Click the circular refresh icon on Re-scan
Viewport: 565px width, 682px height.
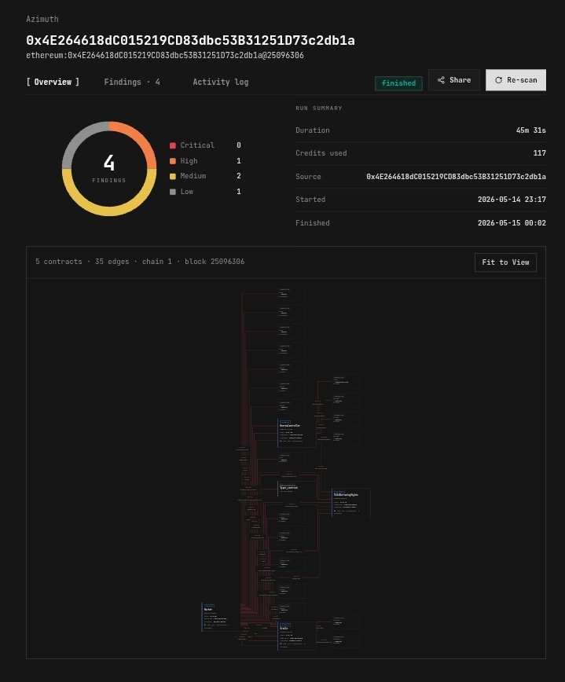click(x=498, y=80)
